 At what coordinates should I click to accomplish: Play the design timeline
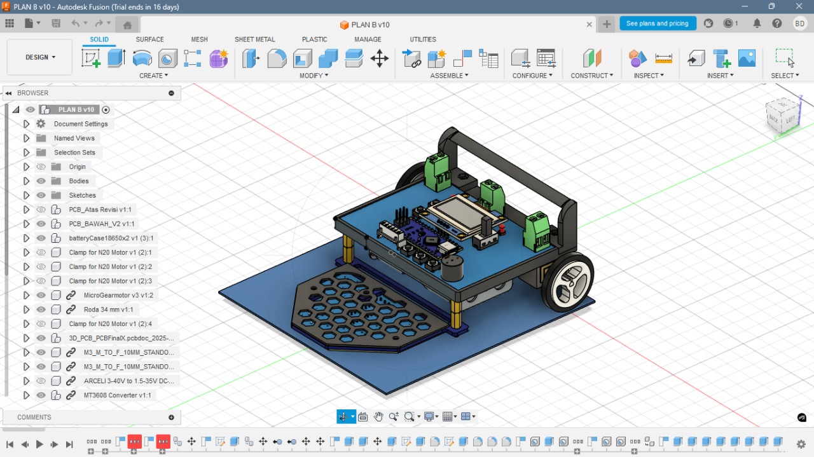(x=39, y=444)
